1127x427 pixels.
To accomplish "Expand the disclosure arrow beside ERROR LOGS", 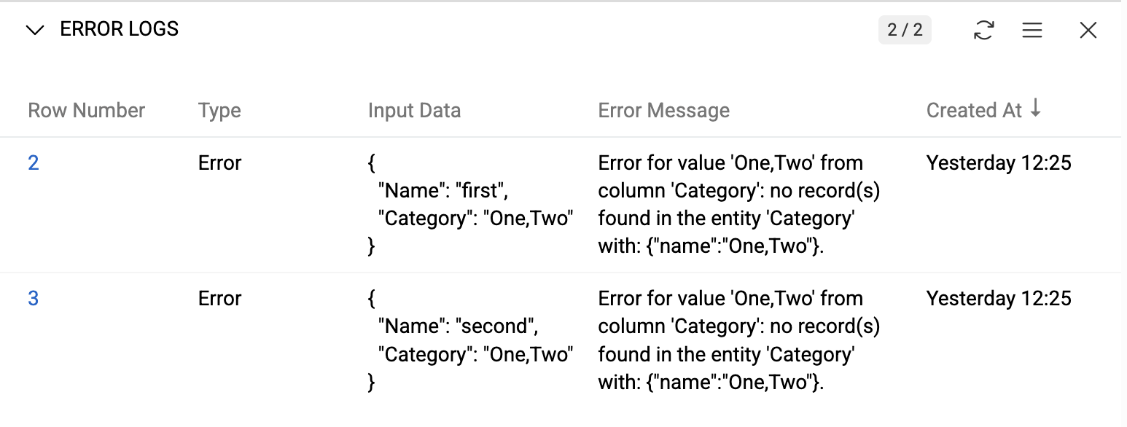I will point(35,30).
